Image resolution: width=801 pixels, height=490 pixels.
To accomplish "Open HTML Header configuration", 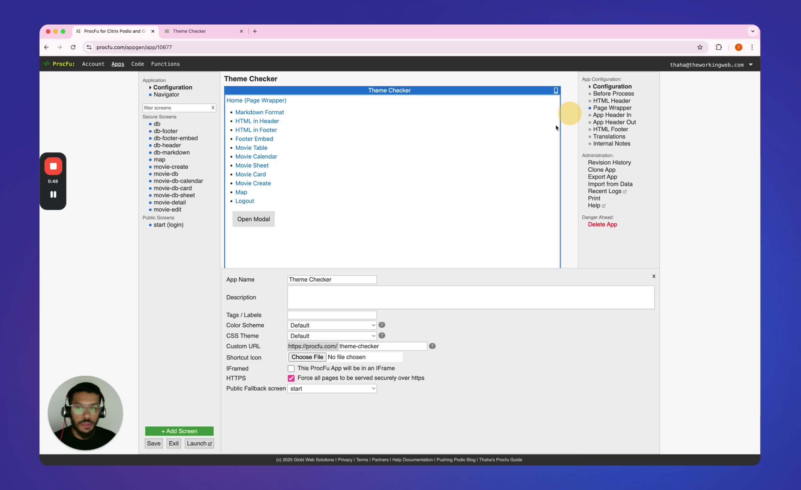I will pyautogui.click(x=611, y=101).
